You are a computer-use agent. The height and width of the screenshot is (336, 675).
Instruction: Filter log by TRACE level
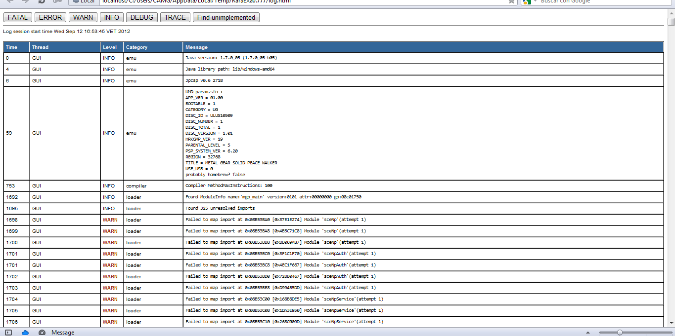(175, 17)
